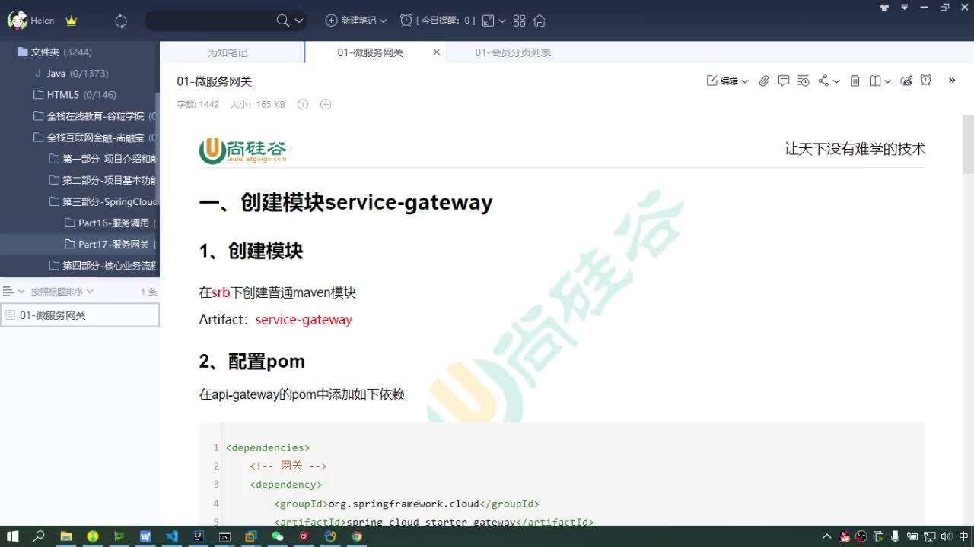Image resolution: width=974 pixels, height=547 pixels.
Task: Open Windows Start menu
Action: [12, 536]
